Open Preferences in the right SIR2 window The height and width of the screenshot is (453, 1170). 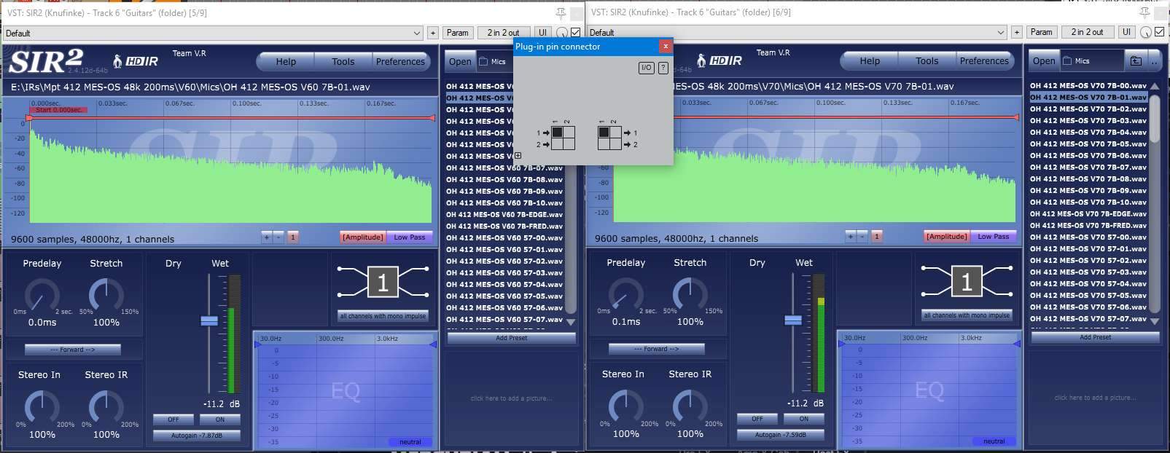[983, 61]
